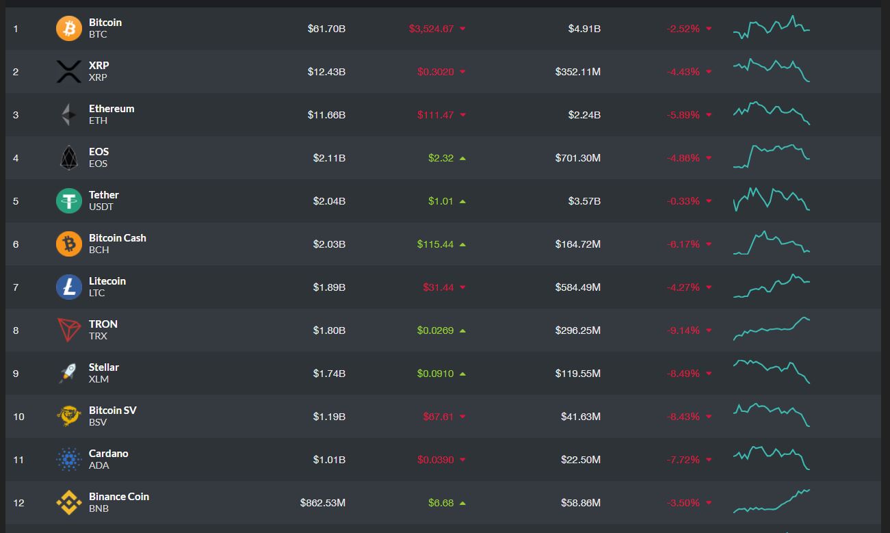This screenshot has width=890, height=533.
Task: View the Binance Coin sparkline chart
Action: [x=771, y=502]
